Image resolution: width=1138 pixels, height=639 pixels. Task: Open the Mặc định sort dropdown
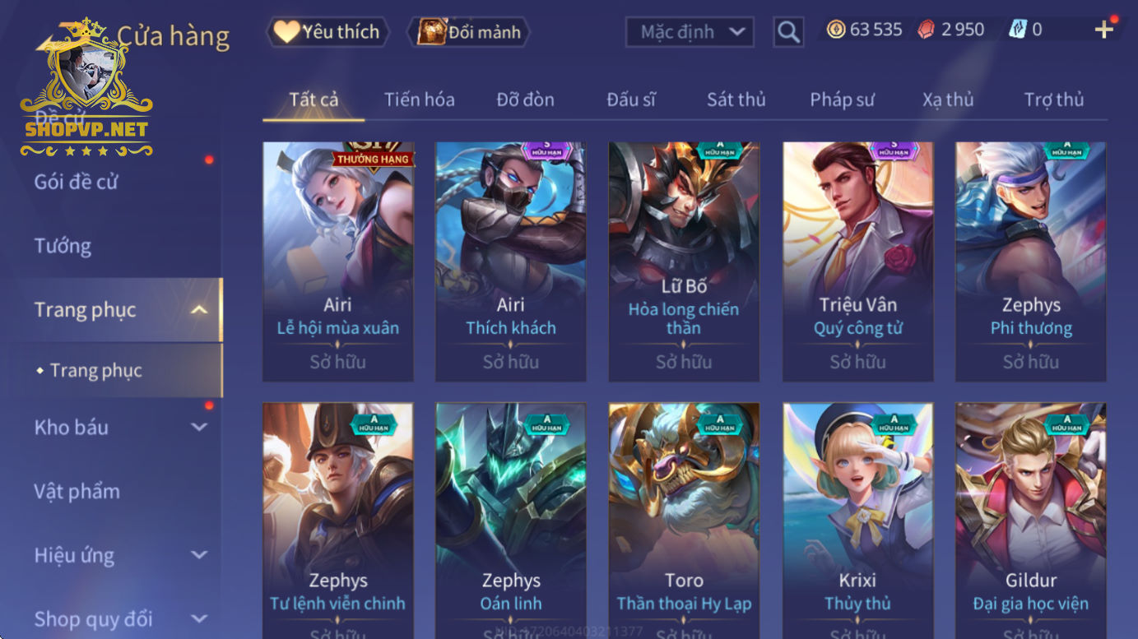tap(690, 32)
